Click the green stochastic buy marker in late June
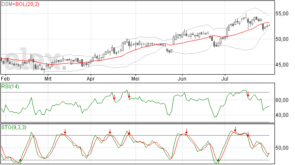Viewport: 295px width, 165px height. [218, 161]
